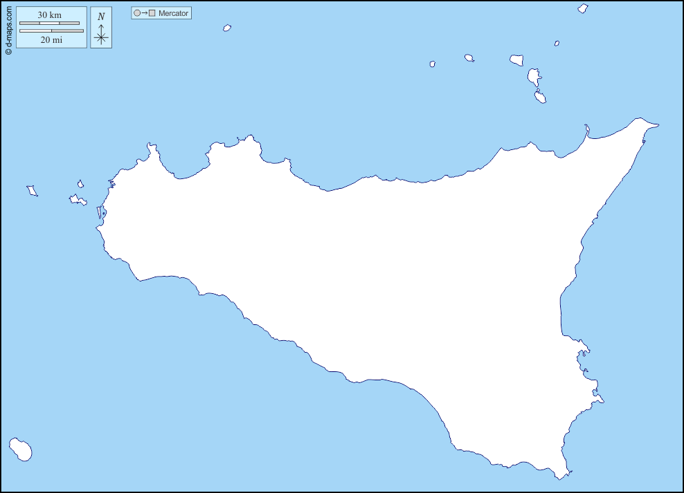
Task: Select the large island in the bottom-left corner
Action: [x=20, y=449]
